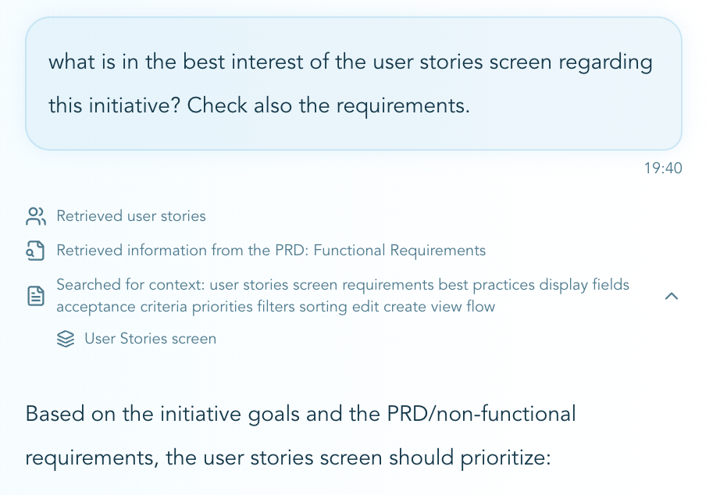The width and height of the screenshot is (720, 495).
Task: Click the users icon beside Retrieved user stories
Action: click(35, 216)
